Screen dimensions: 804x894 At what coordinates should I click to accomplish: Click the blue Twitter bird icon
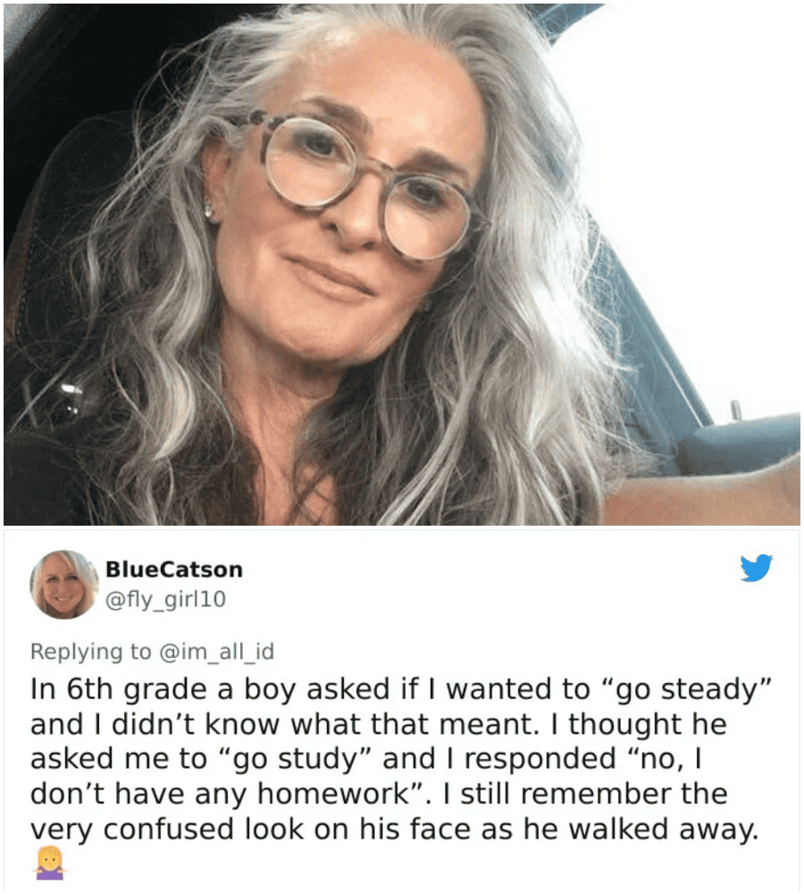pyautogui.click(x=756, y=568)
